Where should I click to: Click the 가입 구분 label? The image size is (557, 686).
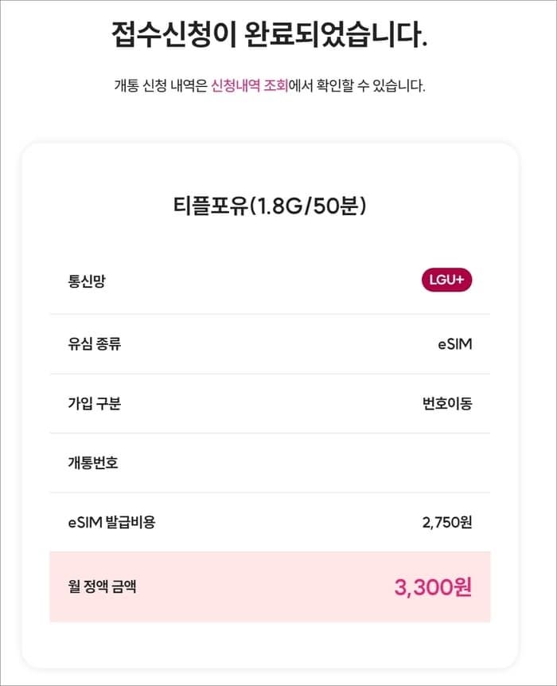95,403
